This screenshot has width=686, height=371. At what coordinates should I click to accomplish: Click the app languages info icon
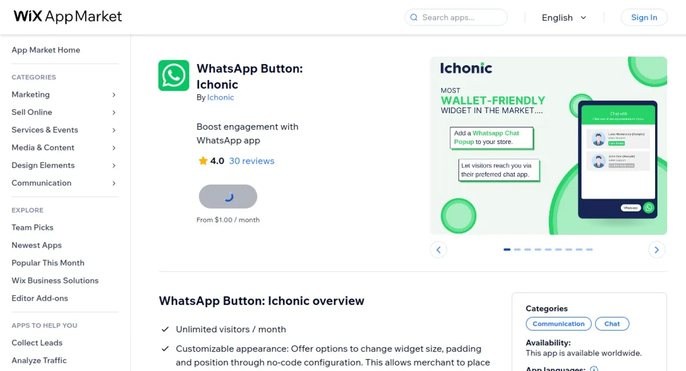[593, 369]
